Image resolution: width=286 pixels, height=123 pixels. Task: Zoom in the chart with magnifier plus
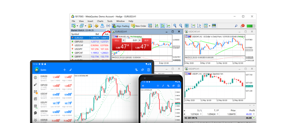(175, 26)
